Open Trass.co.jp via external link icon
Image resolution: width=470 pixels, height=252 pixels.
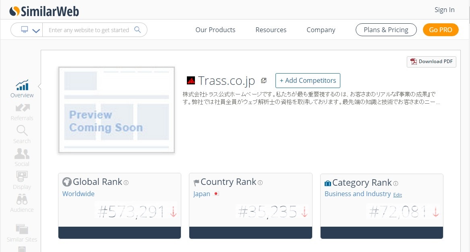tap(264, 80)
